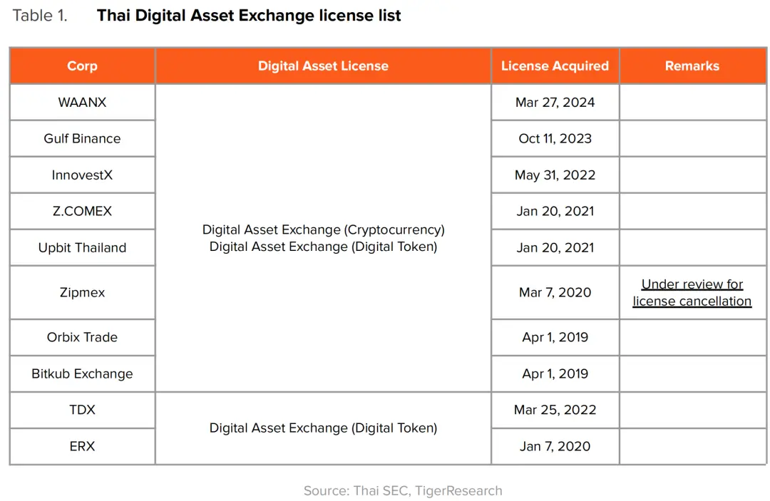The height and width of the screenshot is (501, 770).
Task: Click the Digital Asset License header
Action: click(x=323, y=66)
